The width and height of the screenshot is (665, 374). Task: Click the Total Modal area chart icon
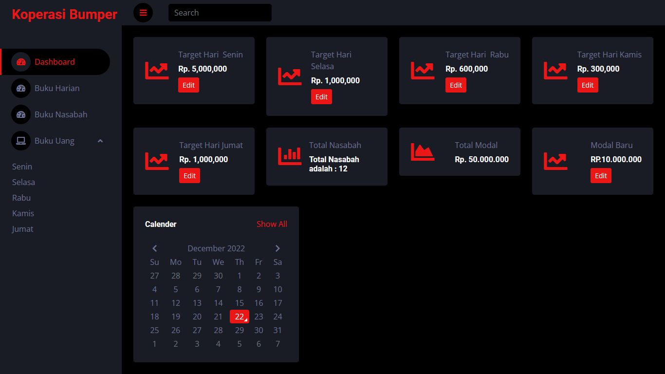click(x=423, y=152)
